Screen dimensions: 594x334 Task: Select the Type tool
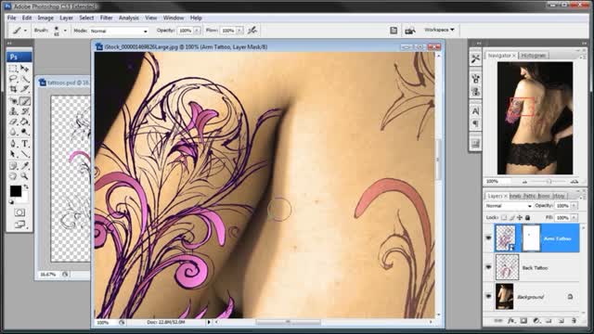(25, 144)
